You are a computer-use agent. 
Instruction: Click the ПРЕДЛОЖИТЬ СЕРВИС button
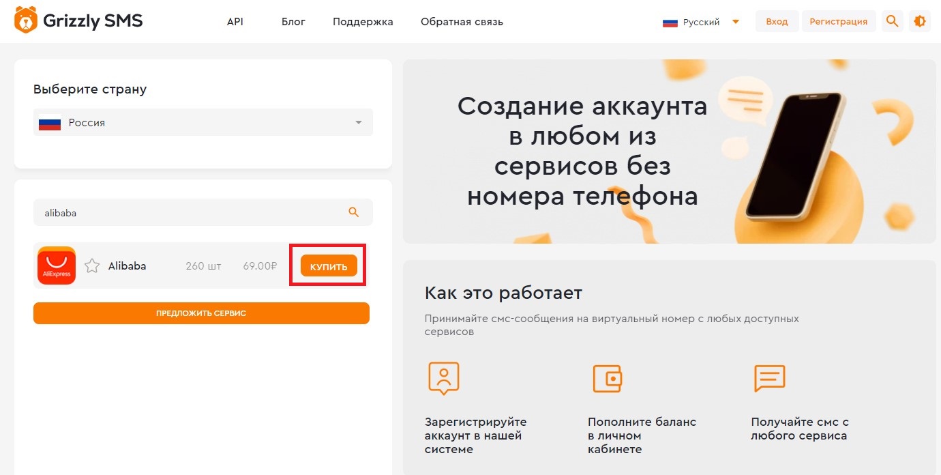(201, 313)
